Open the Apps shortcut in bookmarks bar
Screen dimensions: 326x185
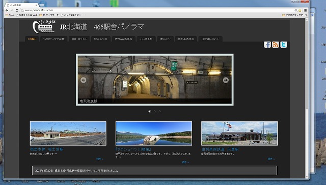click(x=9, y=15)
